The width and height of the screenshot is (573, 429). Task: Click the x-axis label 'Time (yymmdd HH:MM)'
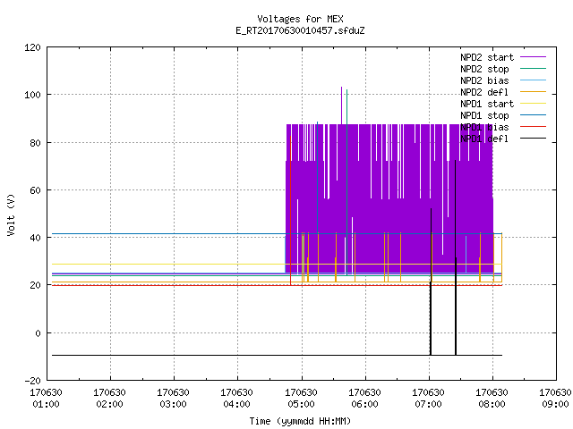pyautogui.click(x=300, y=421)
